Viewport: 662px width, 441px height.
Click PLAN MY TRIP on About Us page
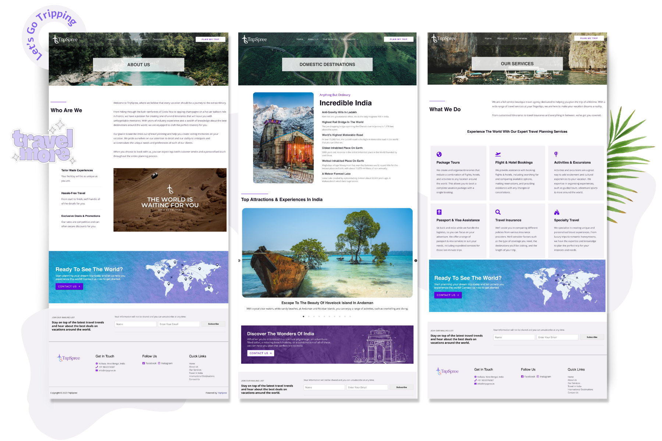210,39
